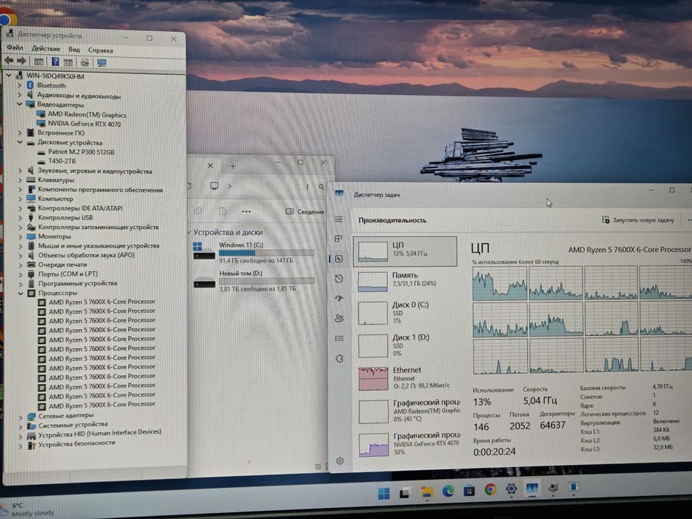This screenshot has height=519, width=692.
Task: Open App history tab in Task Manager sidebar
Action: (x=339, y=279)
